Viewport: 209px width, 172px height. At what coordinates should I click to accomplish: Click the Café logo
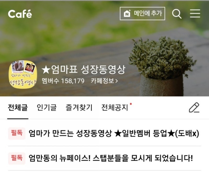(20, 14)
